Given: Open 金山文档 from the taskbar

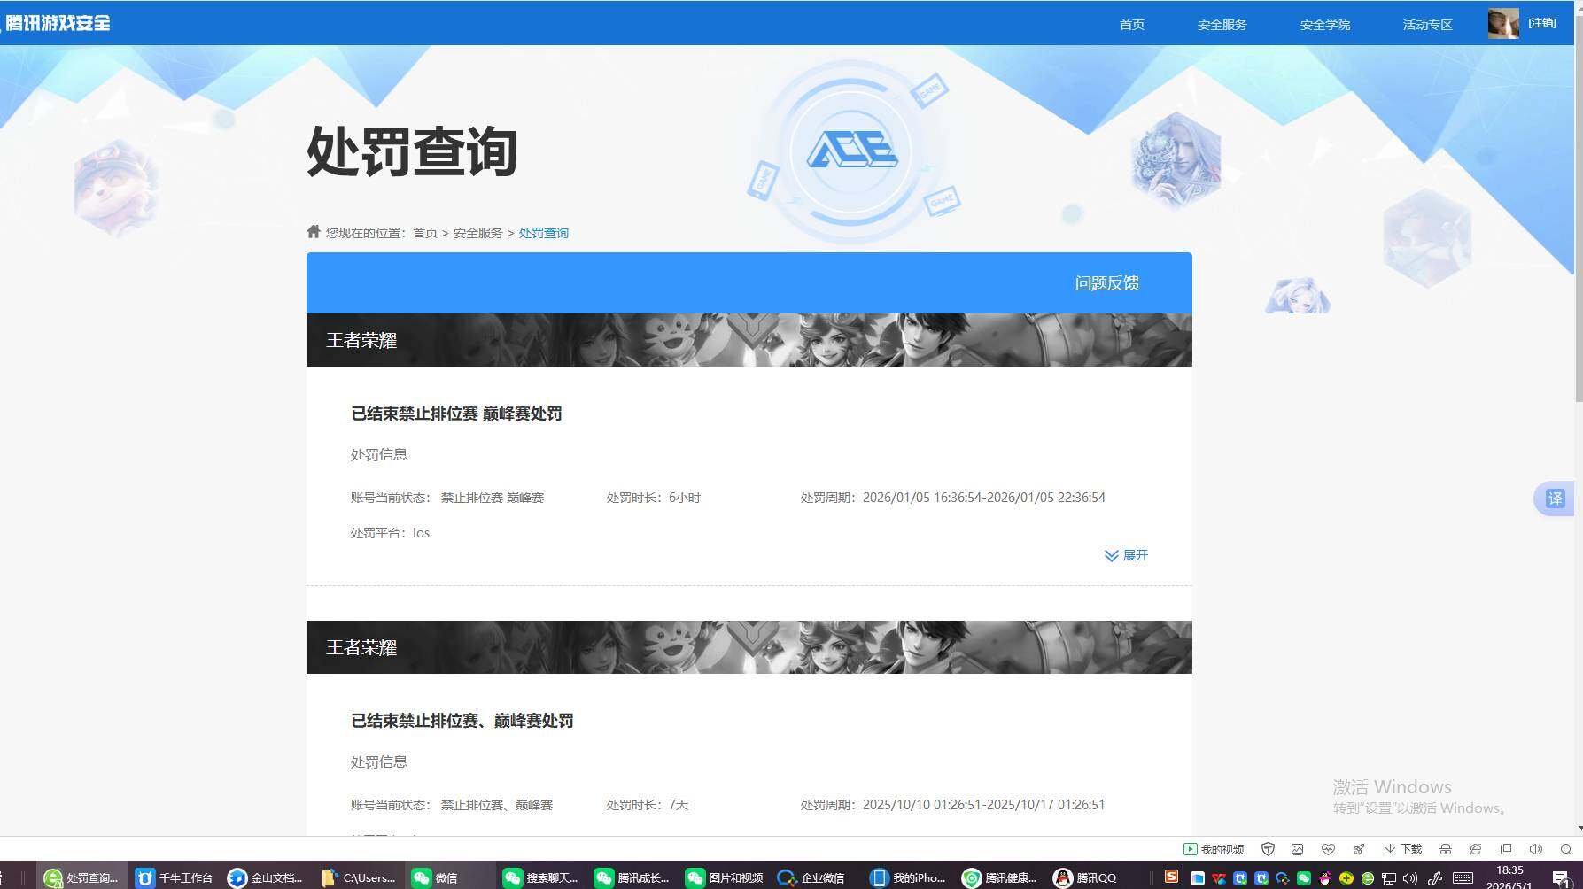Looking at the screenshot, I should (267, 877).
